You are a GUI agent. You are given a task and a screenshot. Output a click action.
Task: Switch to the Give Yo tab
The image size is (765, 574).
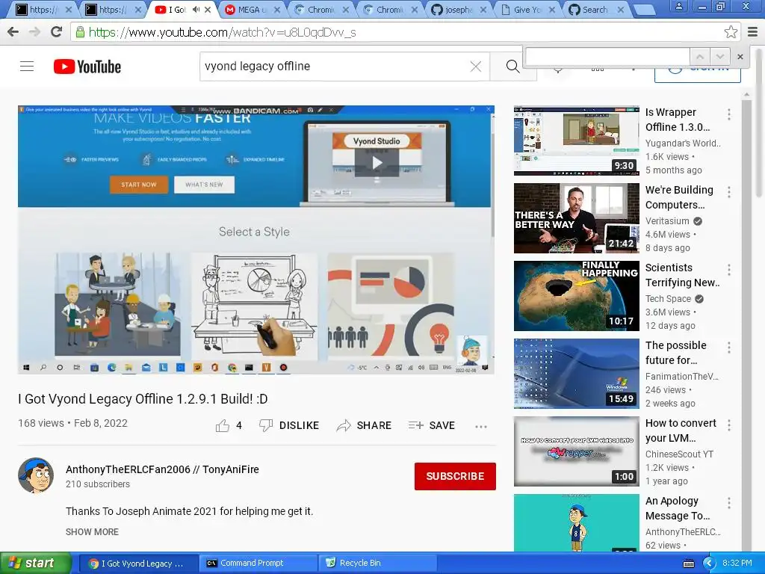(x=528, y=9)
